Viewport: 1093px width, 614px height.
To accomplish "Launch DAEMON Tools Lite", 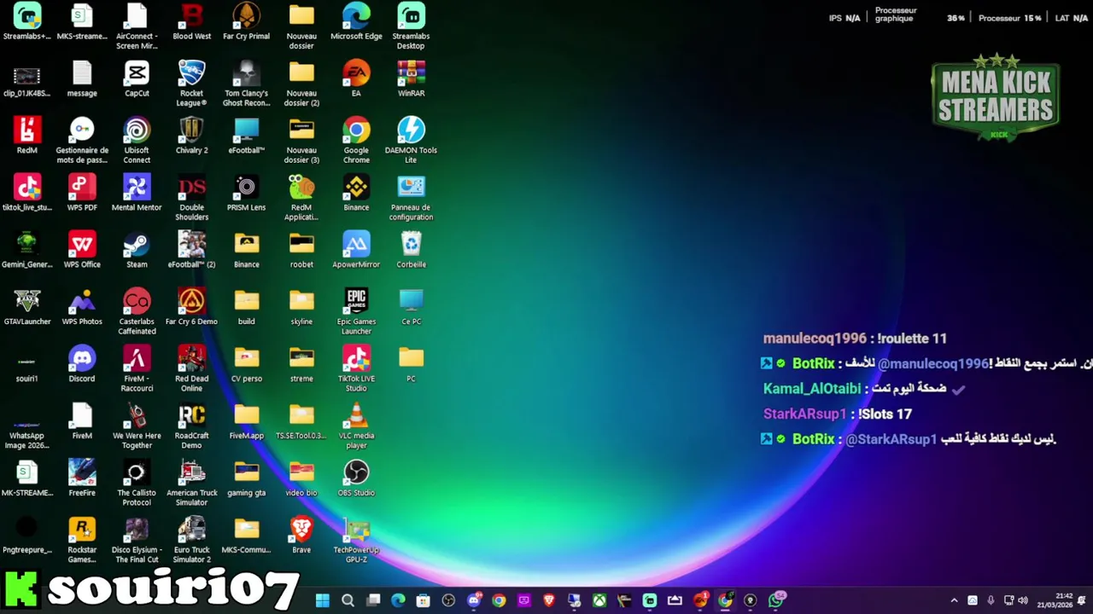I will pos(411,140).
